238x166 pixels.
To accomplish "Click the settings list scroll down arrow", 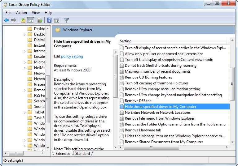I will click(232, 142).
